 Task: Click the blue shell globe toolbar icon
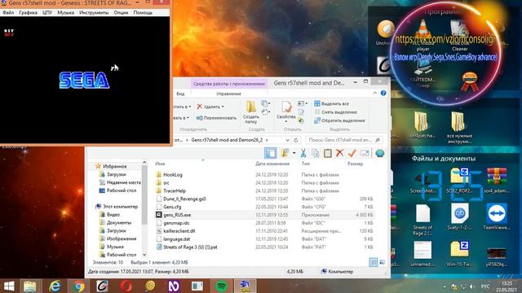[380, 153]
